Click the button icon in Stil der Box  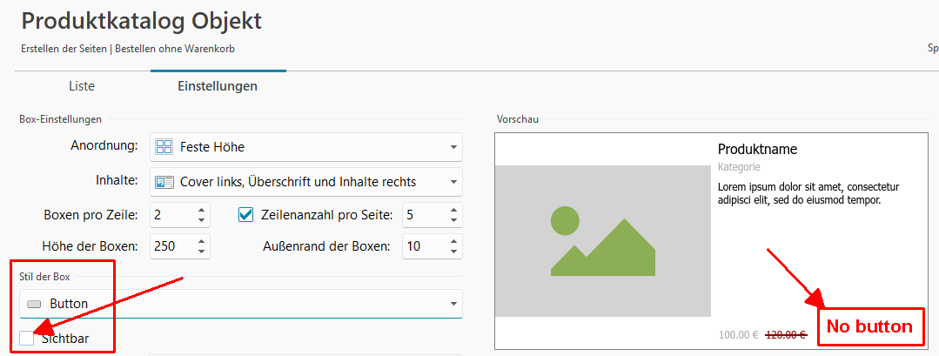(x=34, y=304)
